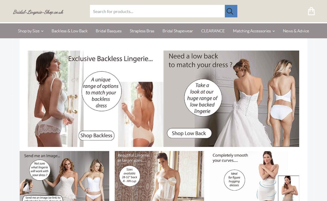Open the Exclusive Backless Lingerie banner
The height and width of the screenshot is (201, 327).
(x=96, y=99)
